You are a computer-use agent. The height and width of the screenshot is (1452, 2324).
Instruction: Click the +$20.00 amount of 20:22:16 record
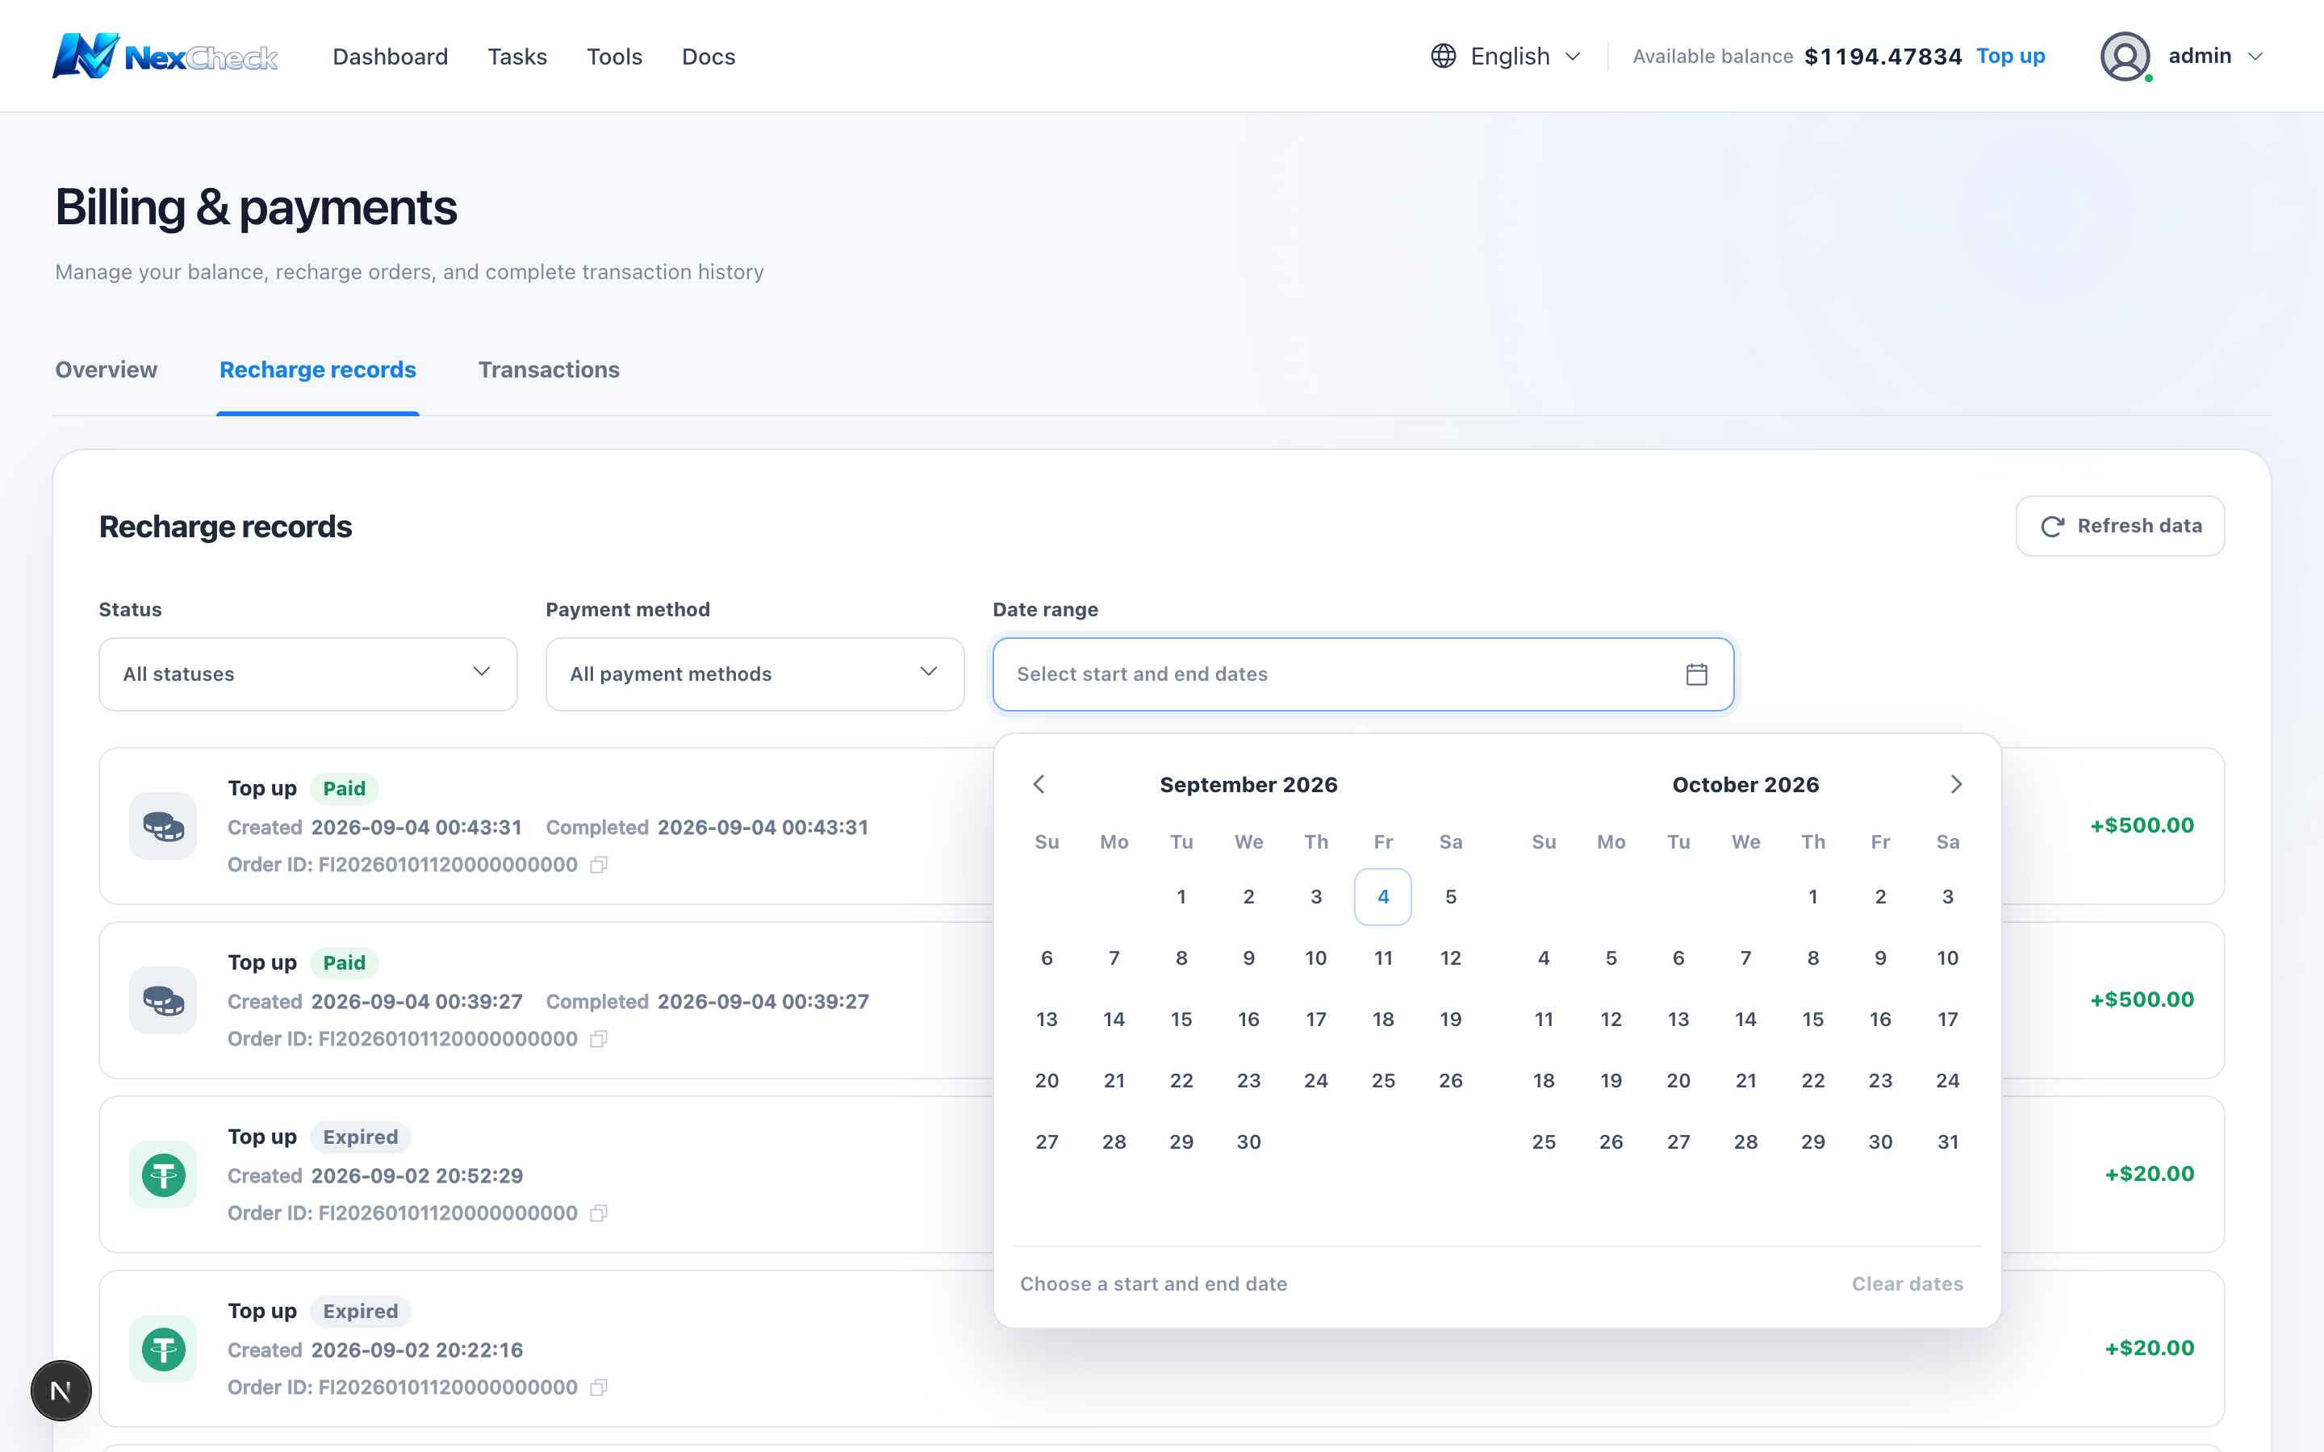click(x=2149, y=1348)
